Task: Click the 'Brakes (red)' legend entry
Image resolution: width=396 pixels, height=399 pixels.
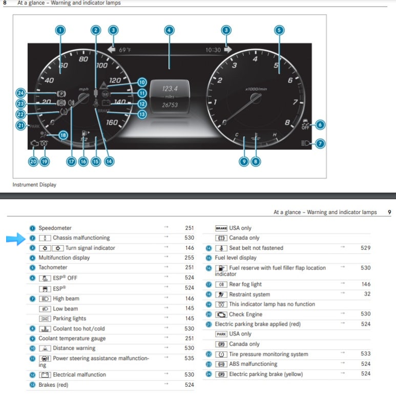Action: tap(53, 385)
